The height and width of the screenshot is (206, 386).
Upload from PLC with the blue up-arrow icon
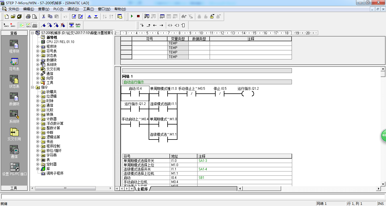(90, 16)
